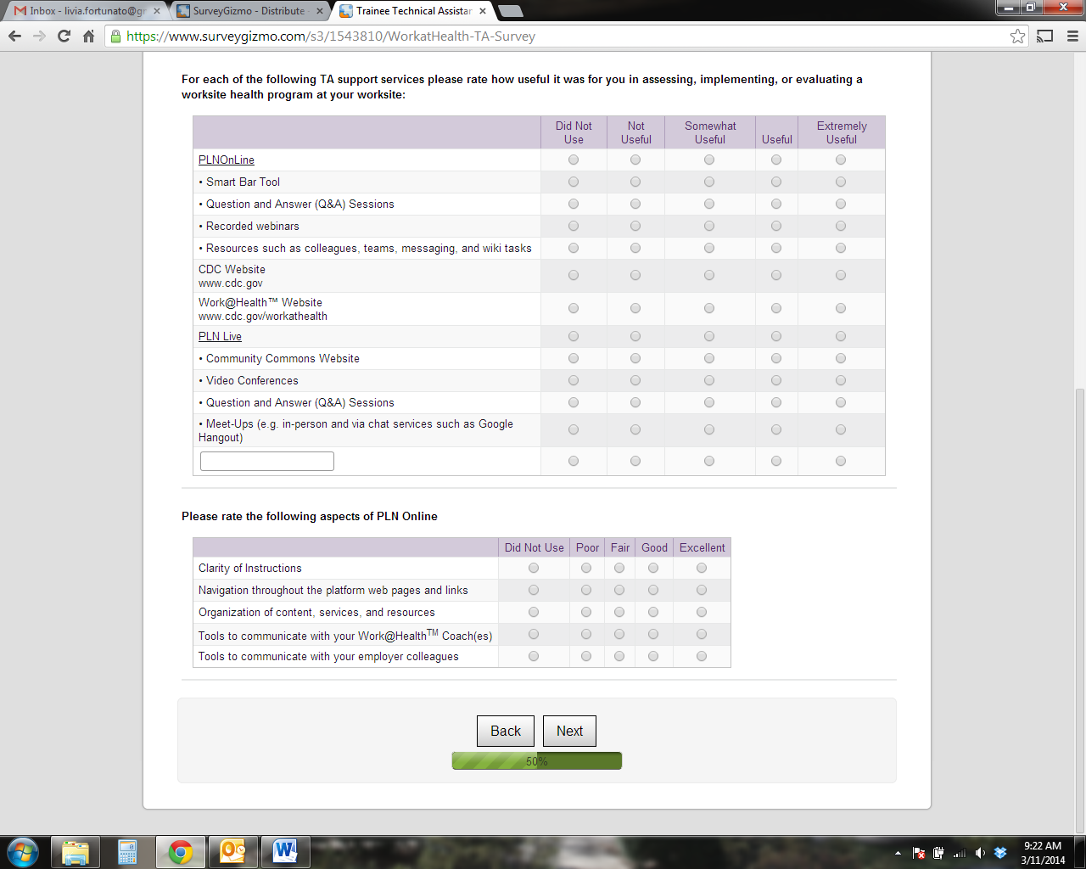This screenshot has height=869, width=1086.
Task: Rate Video Conferences as Somewhat Useful
Action: (x=709, y=380)
